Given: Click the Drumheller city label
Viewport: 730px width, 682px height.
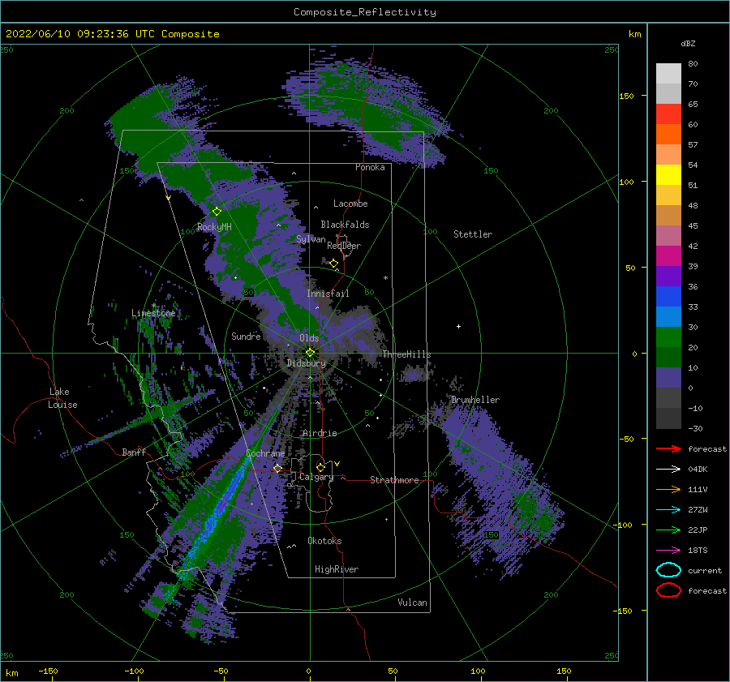Looking at the screenshot, I should [x=475, y=400].
